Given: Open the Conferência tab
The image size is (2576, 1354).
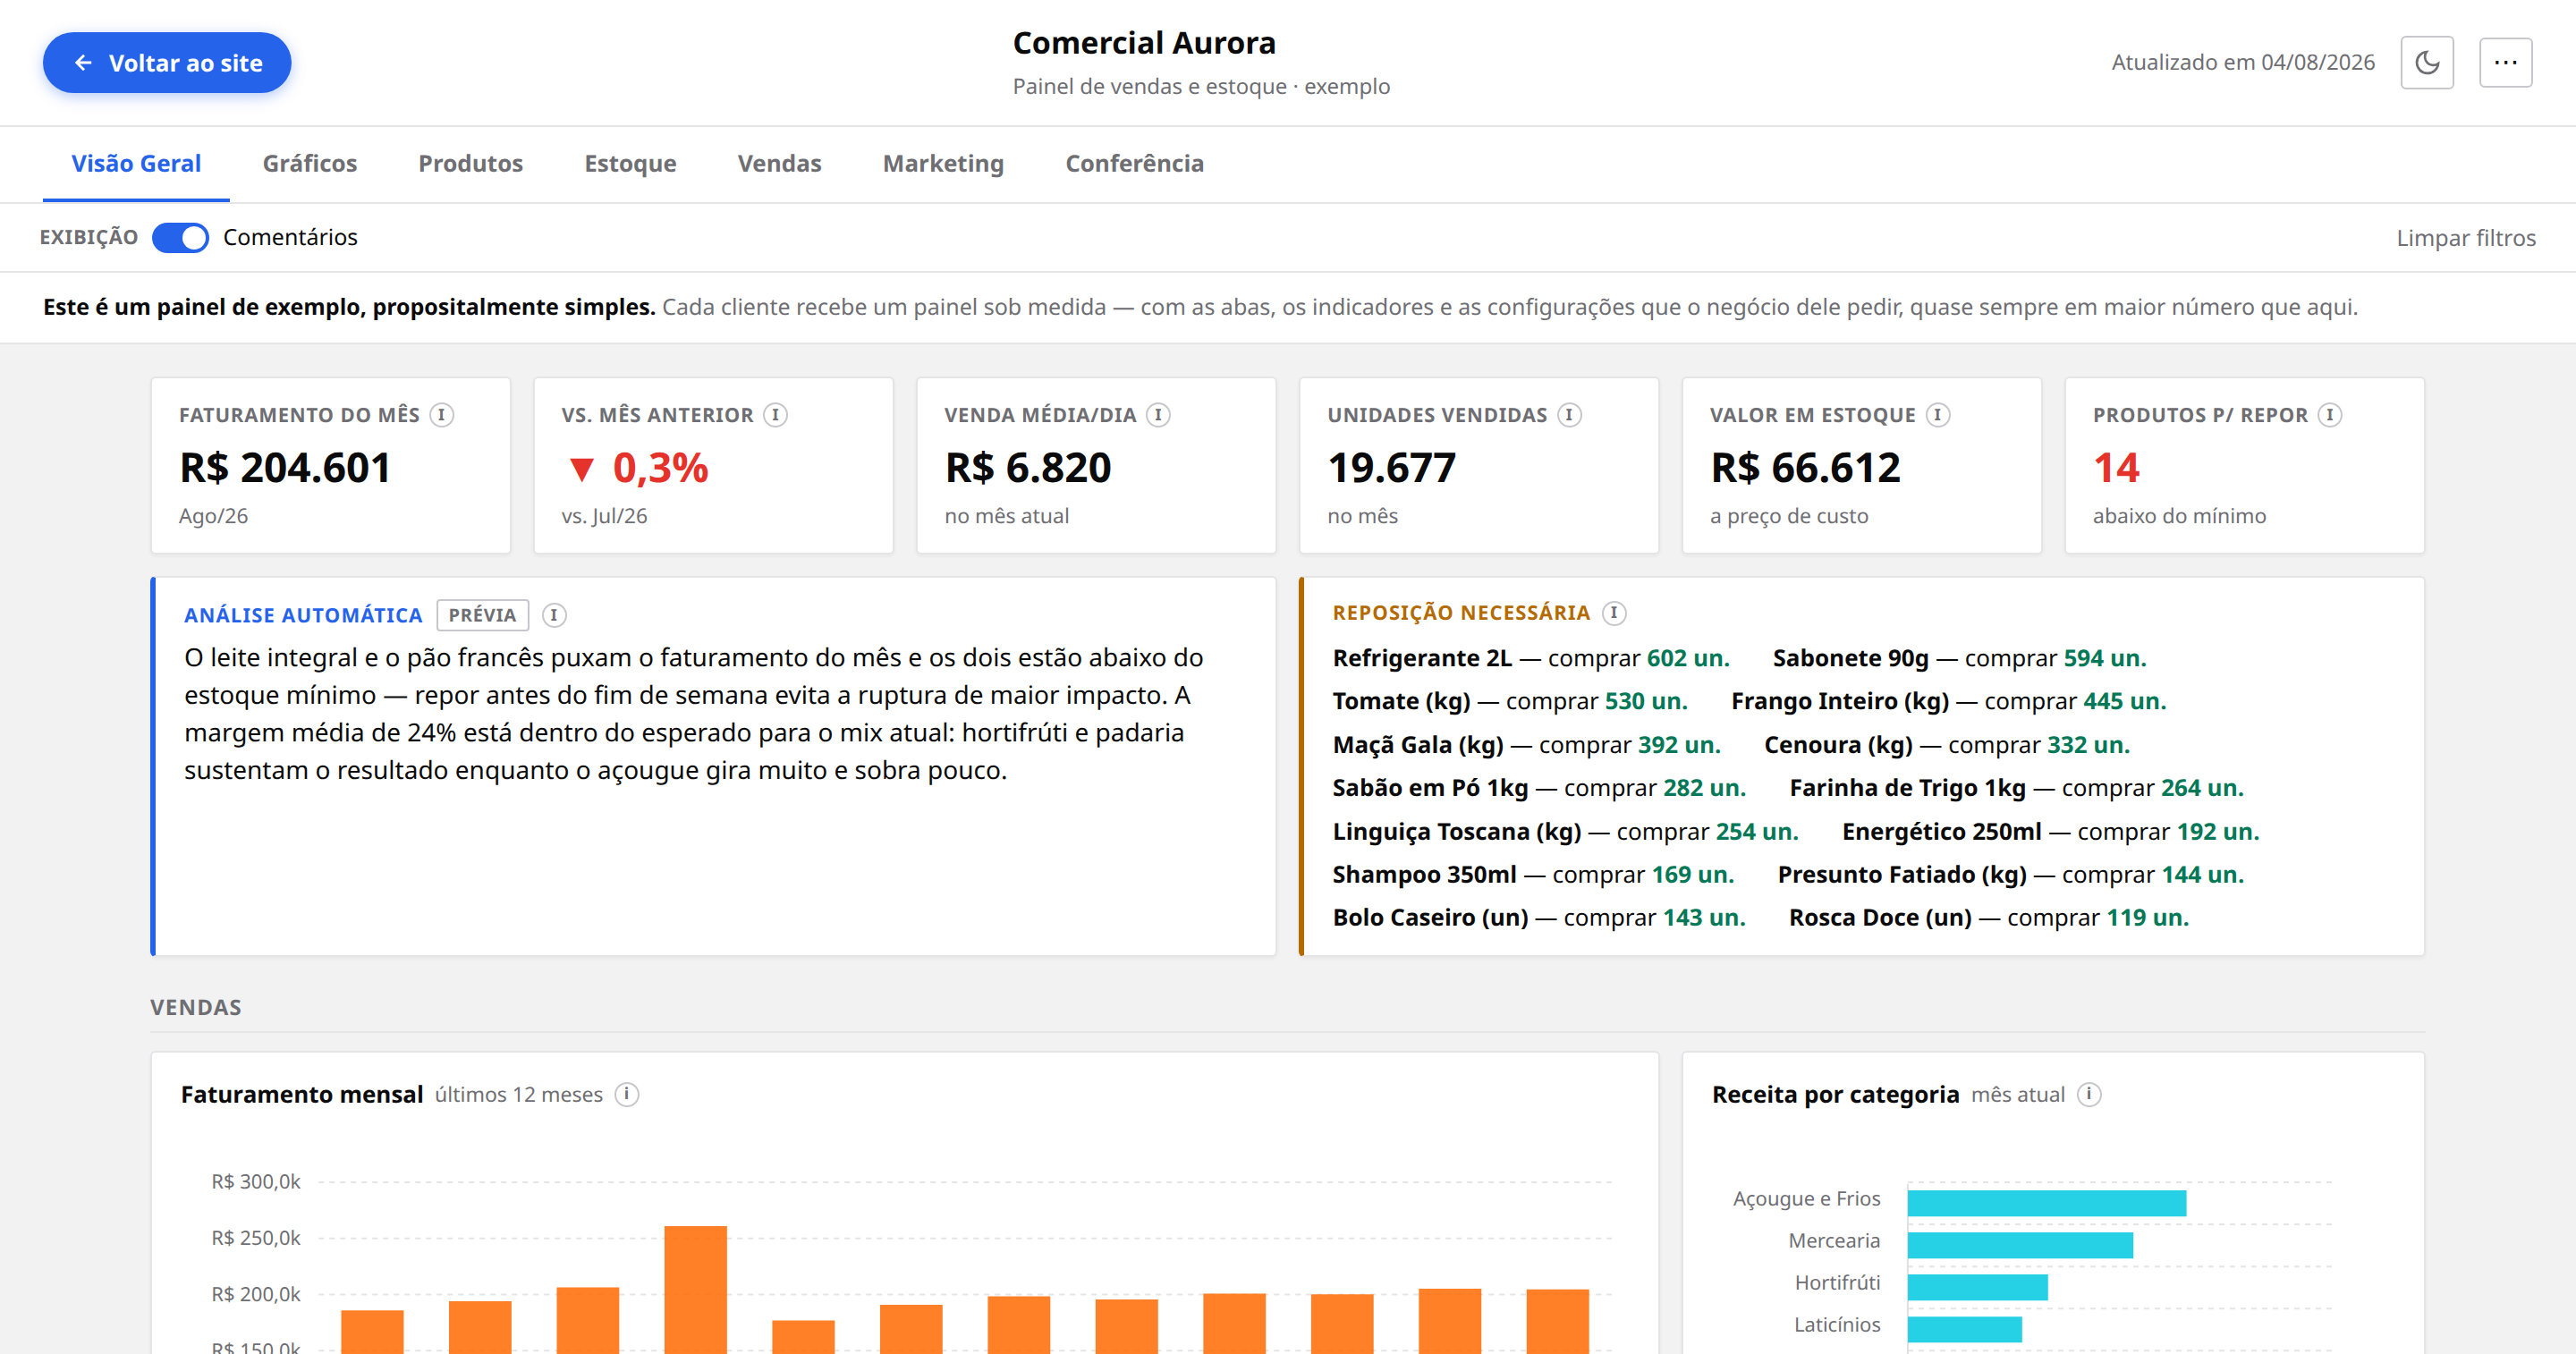Looking at the screenshot, I should coord(1134,164).
